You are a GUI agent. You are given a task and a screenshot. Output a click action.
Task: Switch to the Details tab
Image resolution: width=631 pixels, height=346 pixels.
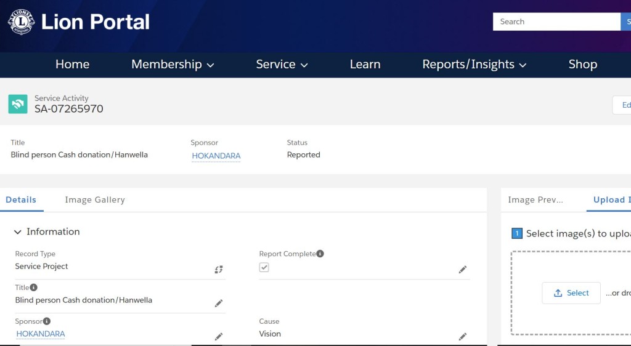[x=21, y=199]
